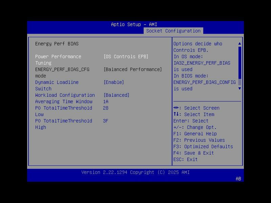The image size is (271, 203).
Task: Edit P0 TotalTimeThreshold High value 3F
Action: pyautogui.click(x=106, y=121)
